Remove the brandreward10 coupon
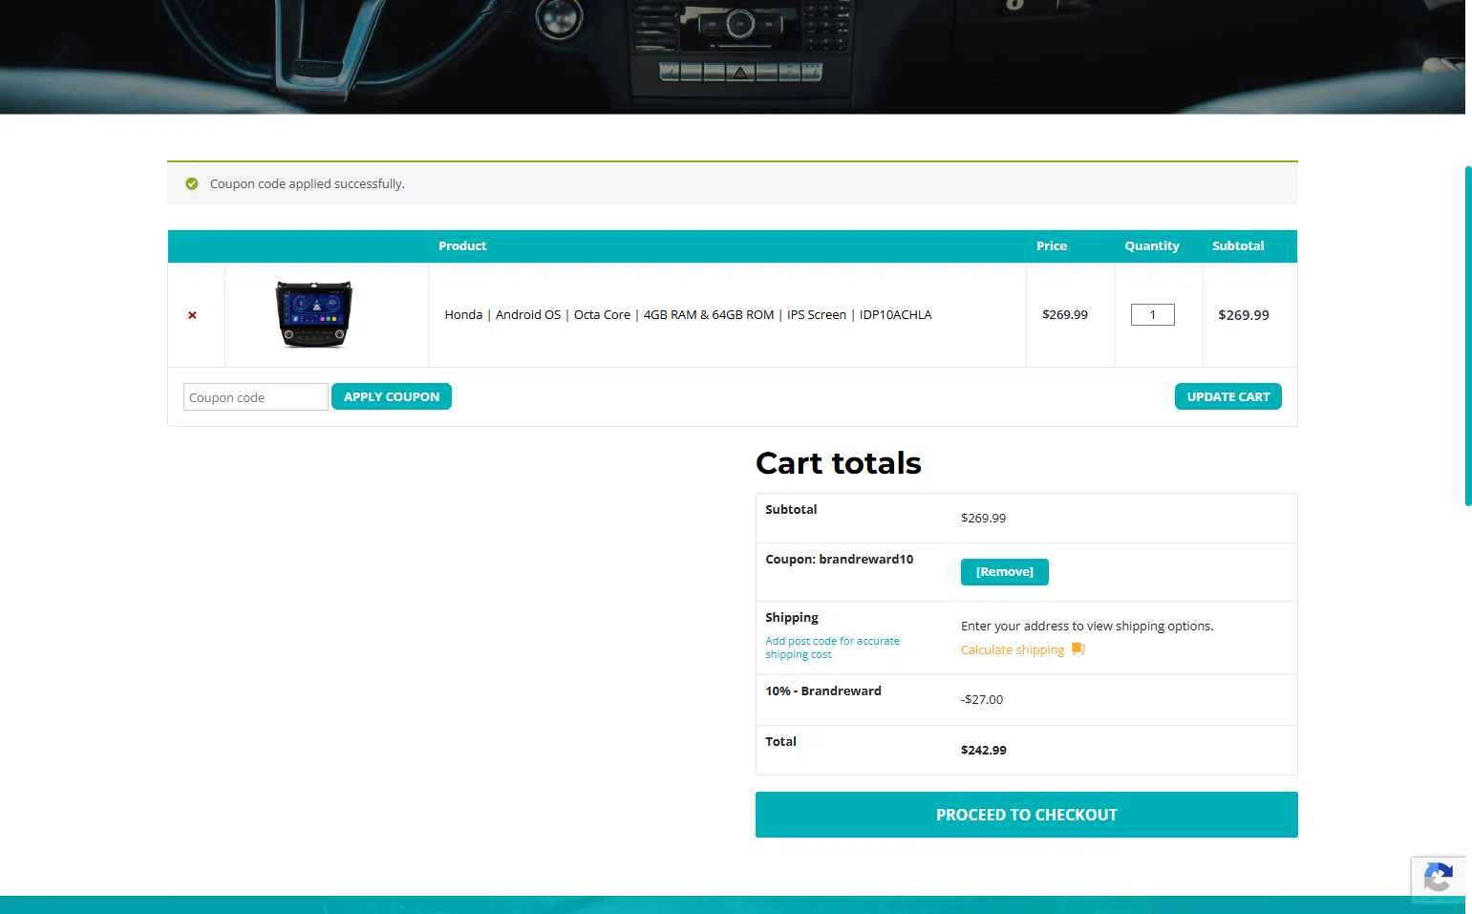 1004,571
